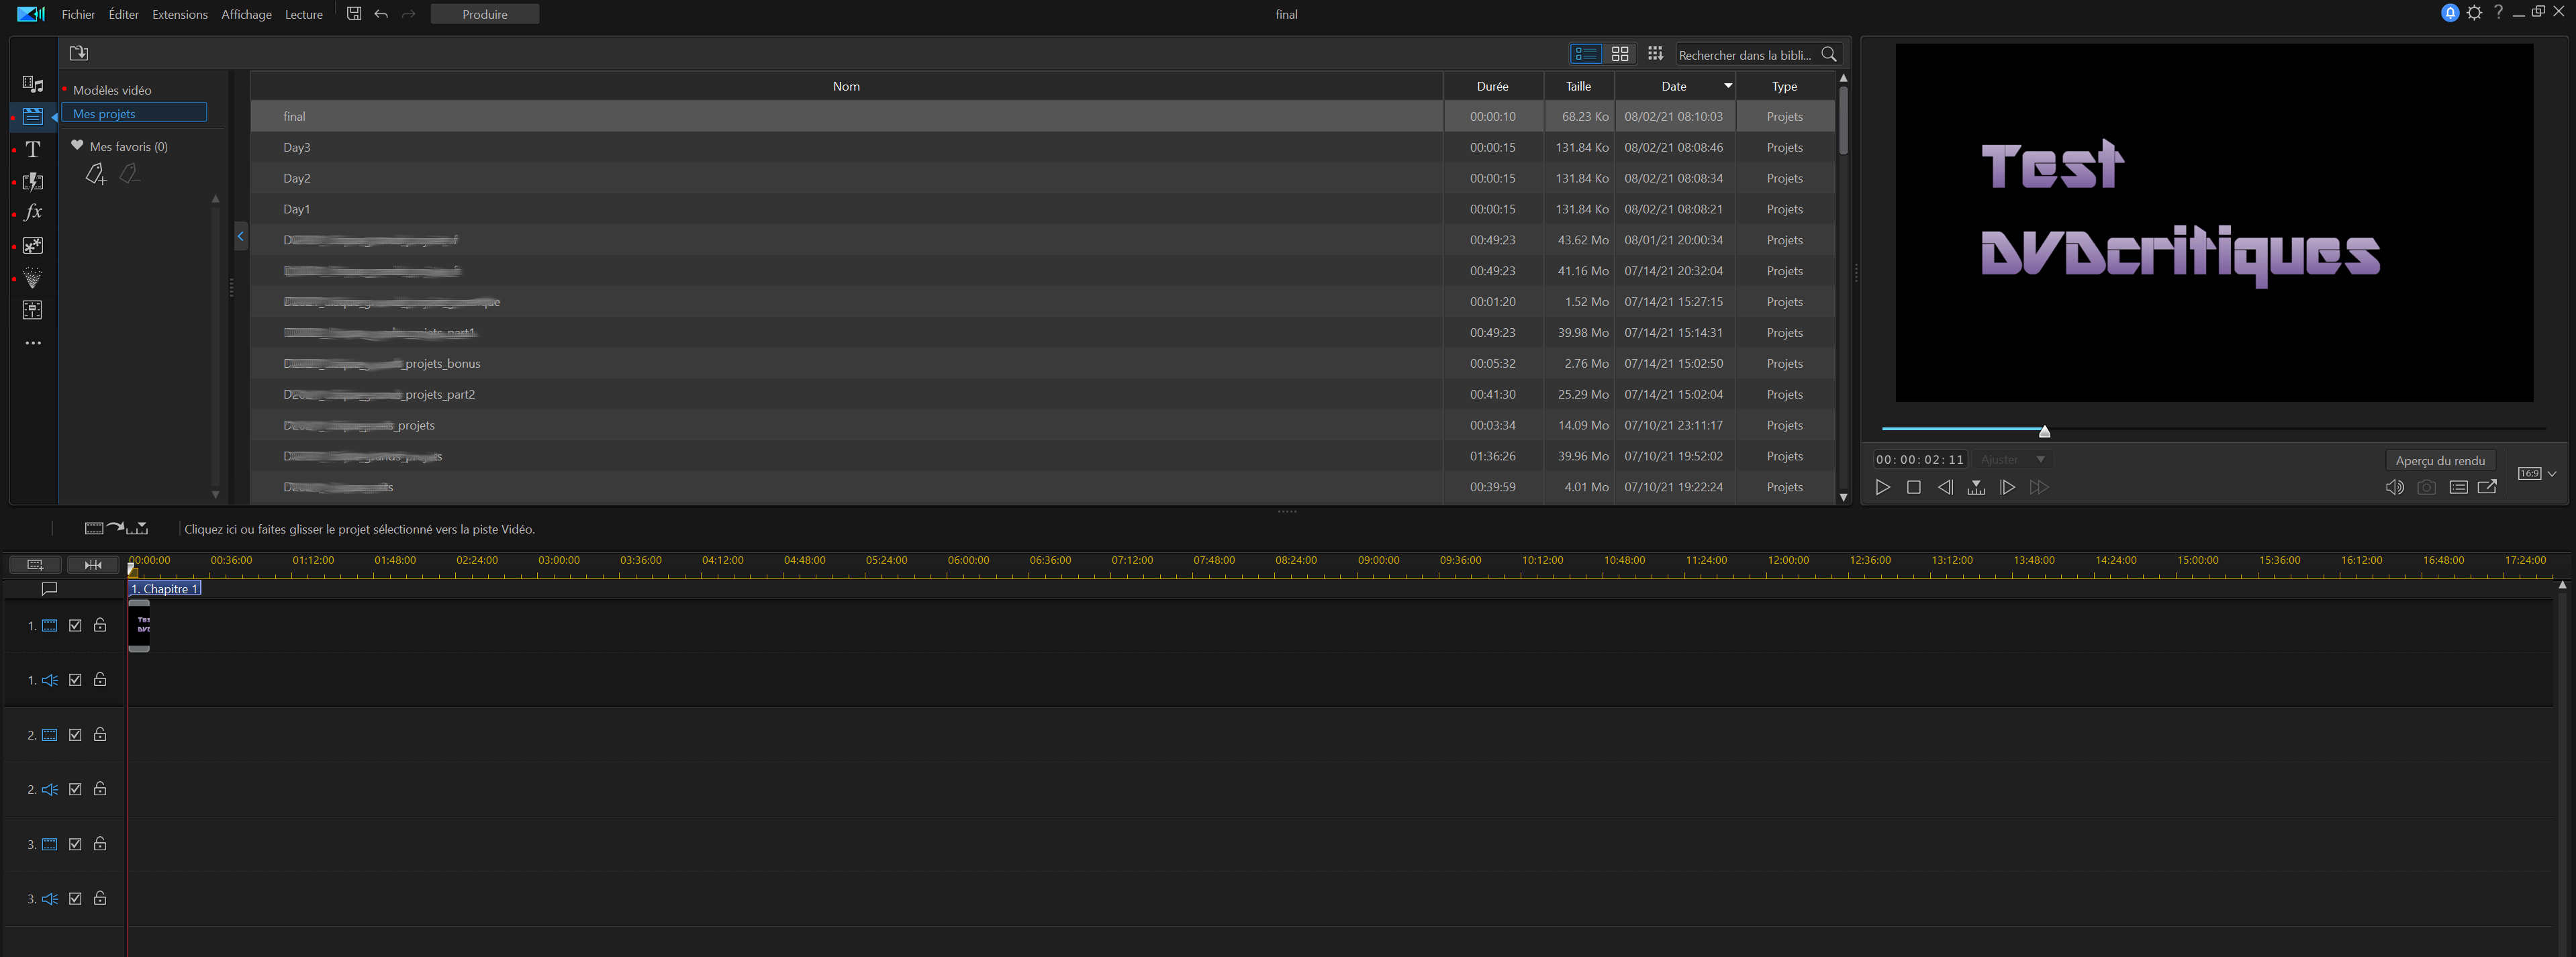The height and width of the screenshot is (957, 2576).
Task: Open the Extensions menu
Action: (180, 14)
